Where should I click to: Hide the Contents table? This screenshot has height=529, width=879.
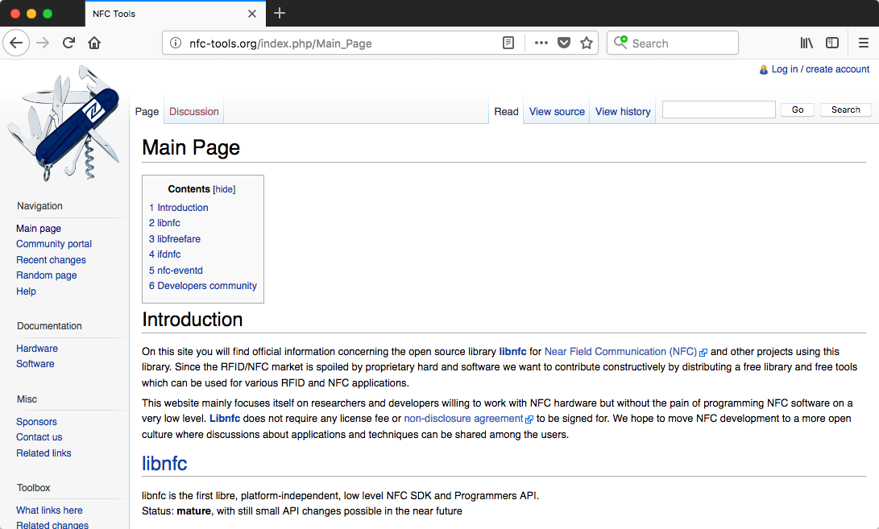224,189
